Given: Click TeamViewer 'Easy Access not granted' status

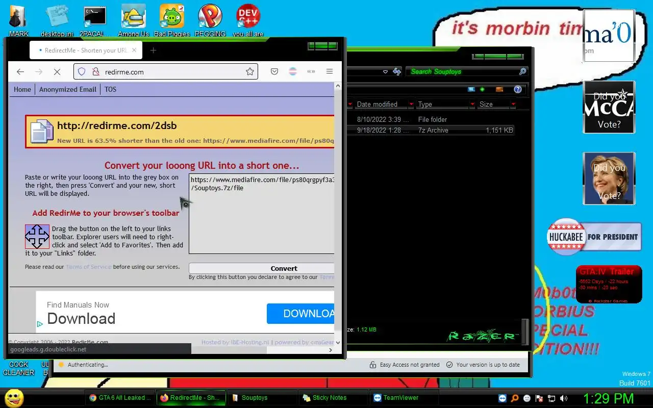Looking at the screenshot, I should click(x=404, y=365).
